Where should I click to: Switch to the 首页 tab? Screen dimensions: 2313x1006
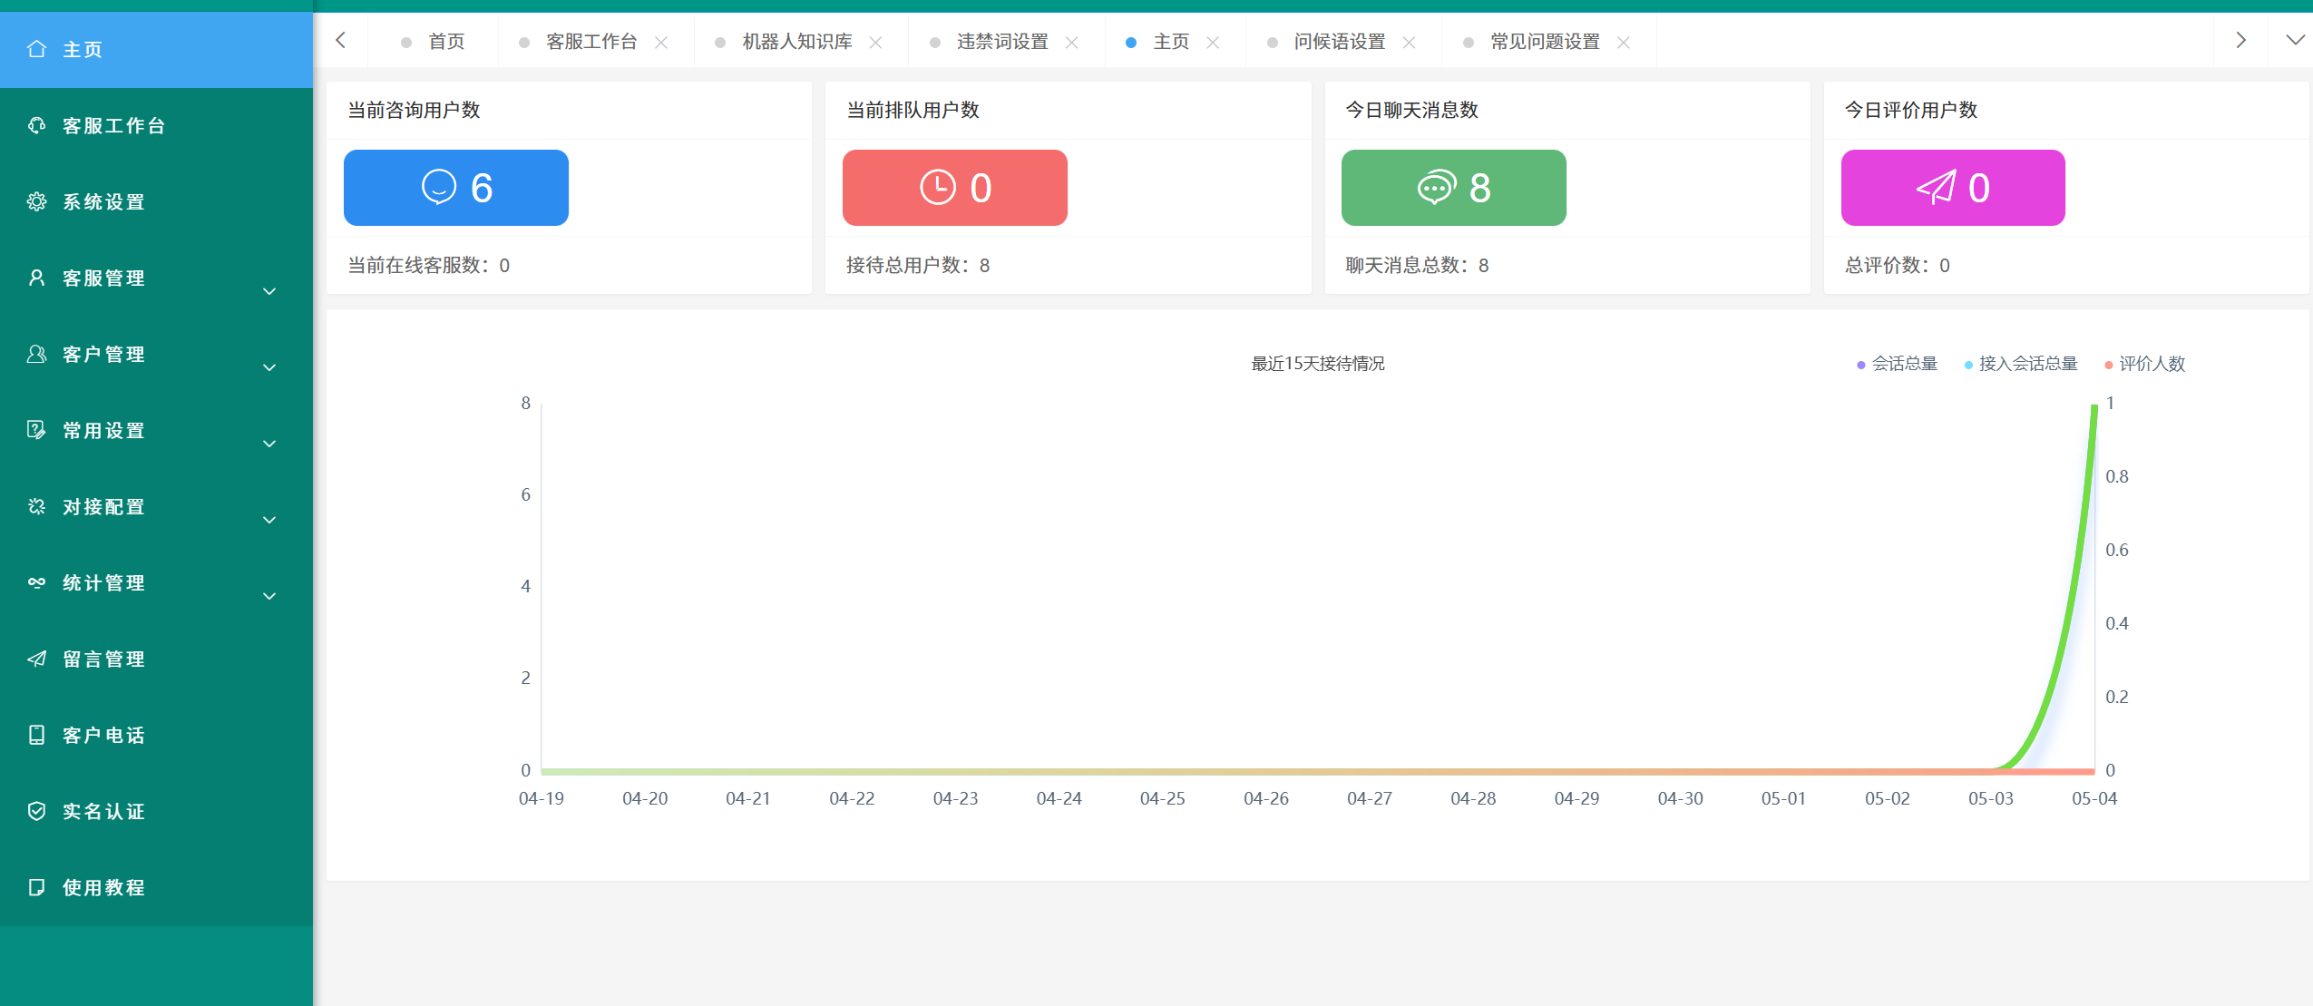[x=433, y=42]
